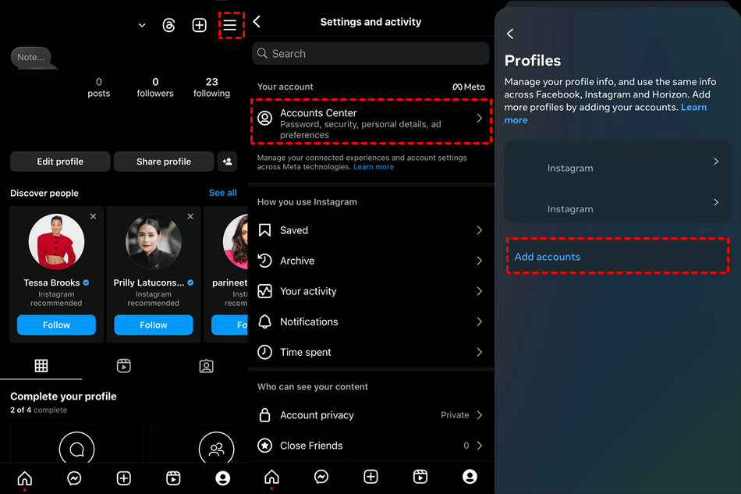Dismiss the Tessa Brooks suggestion card
This screenshot has height=494, width=741.
93,216
